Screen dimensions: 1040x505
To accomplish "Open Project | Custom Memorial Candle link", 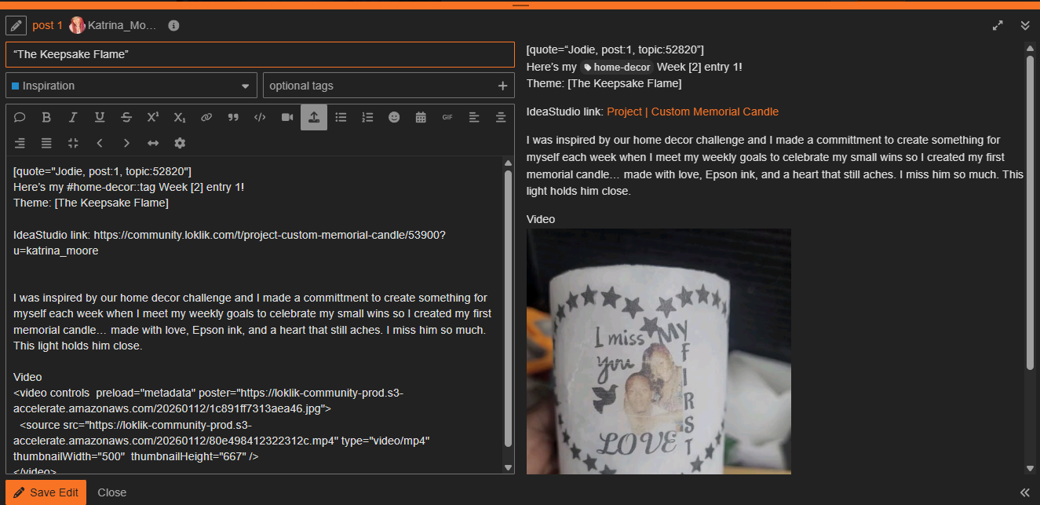I will (x=692, y=112).
